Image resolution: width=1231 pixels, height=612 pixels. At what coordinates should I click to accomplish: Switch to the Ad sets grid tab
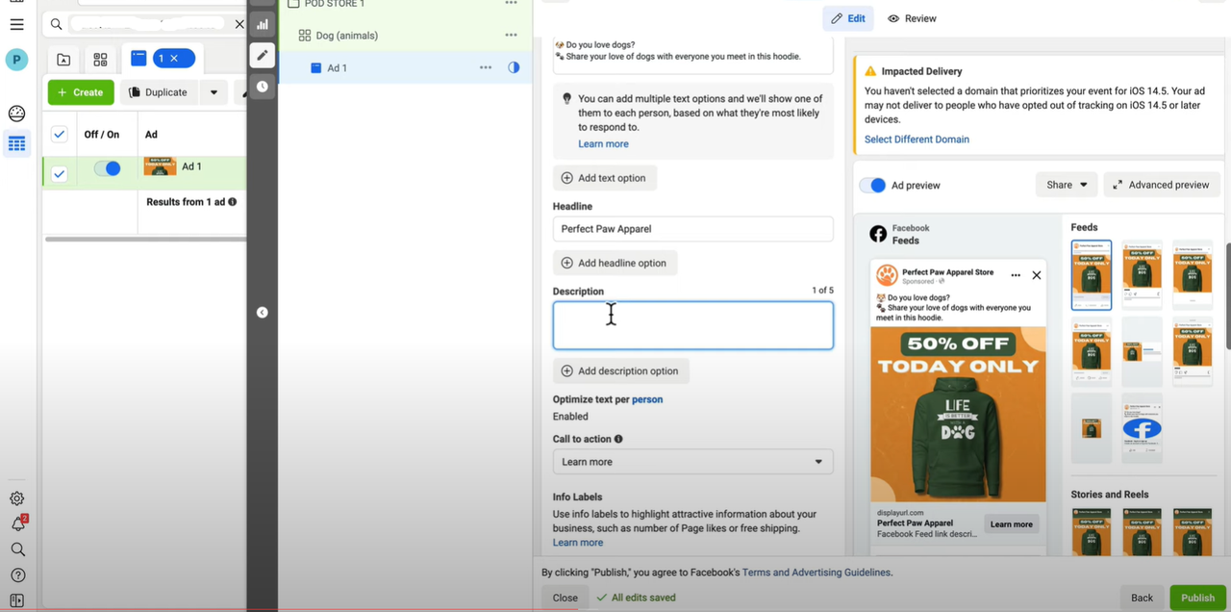[100, 60]
